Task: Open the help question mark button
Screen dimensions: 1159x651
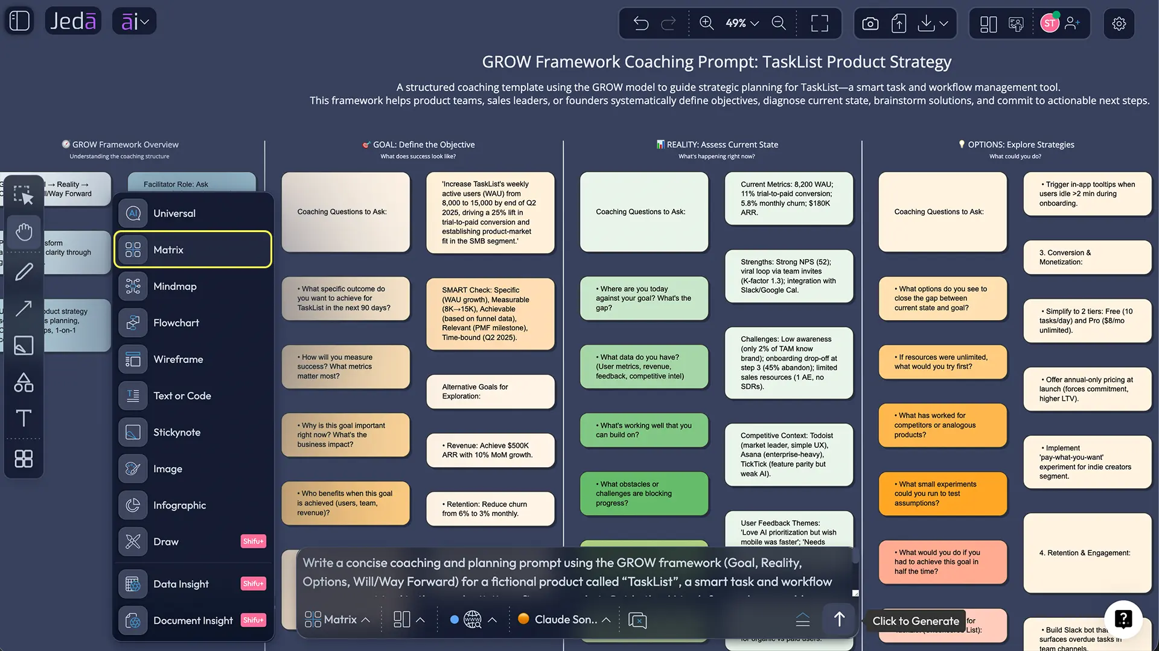Action: pyautogui.click(x=1123, y=619)
